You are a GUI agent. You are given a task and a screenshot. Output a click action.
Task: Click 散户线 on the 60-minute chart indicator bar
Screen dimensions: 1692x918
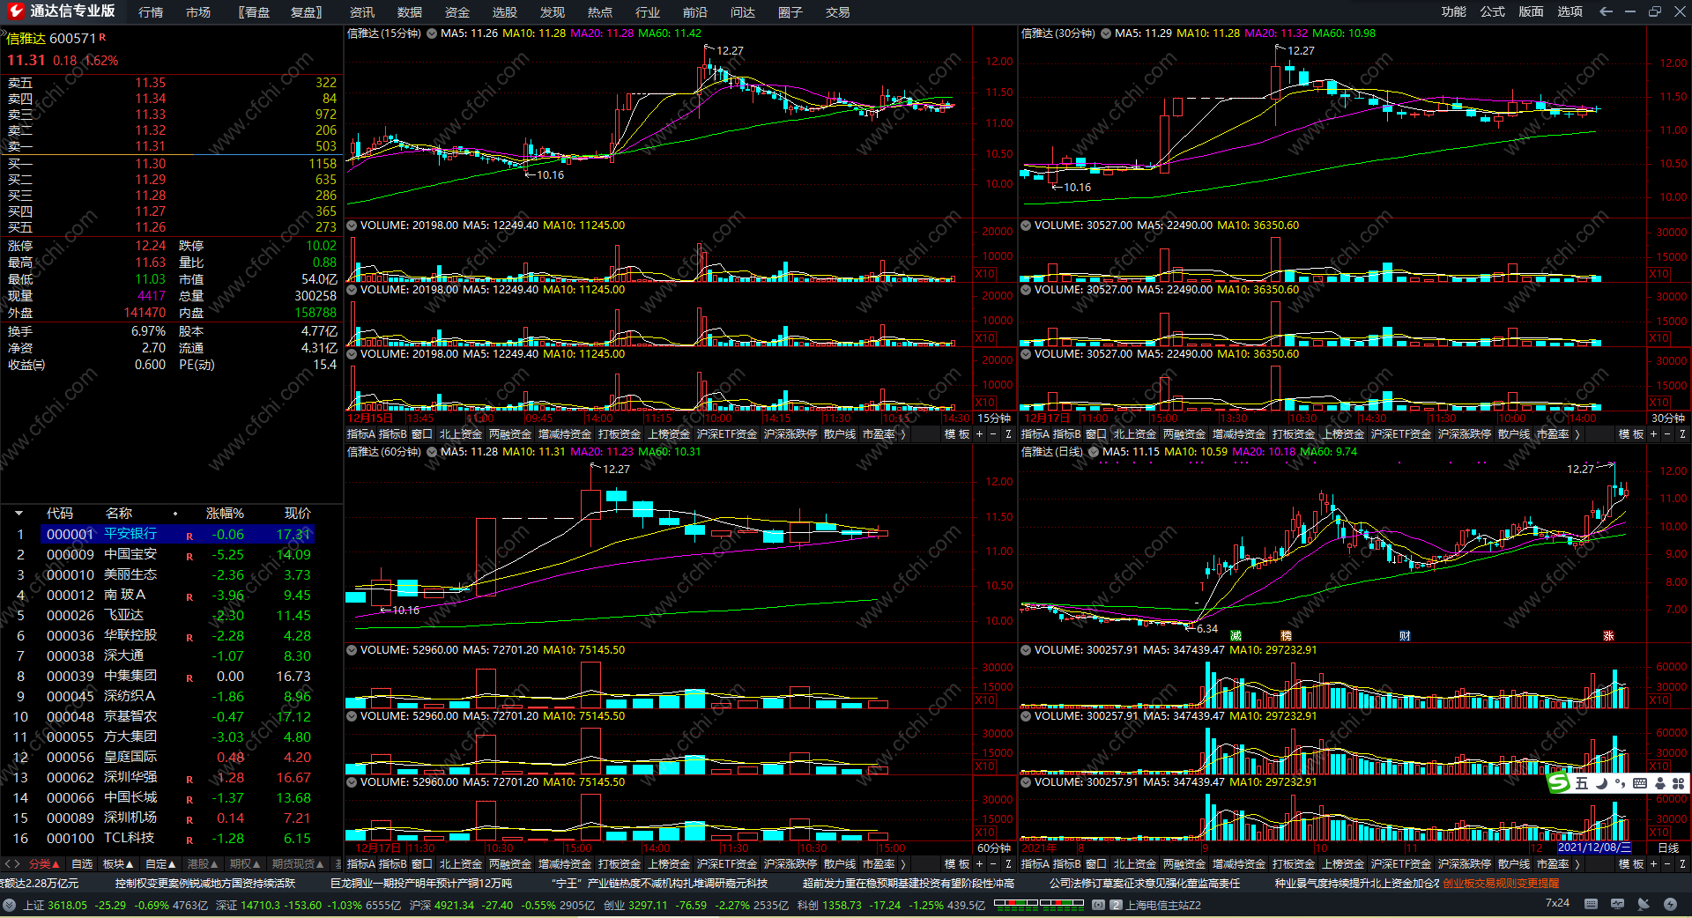pos(840,864)
